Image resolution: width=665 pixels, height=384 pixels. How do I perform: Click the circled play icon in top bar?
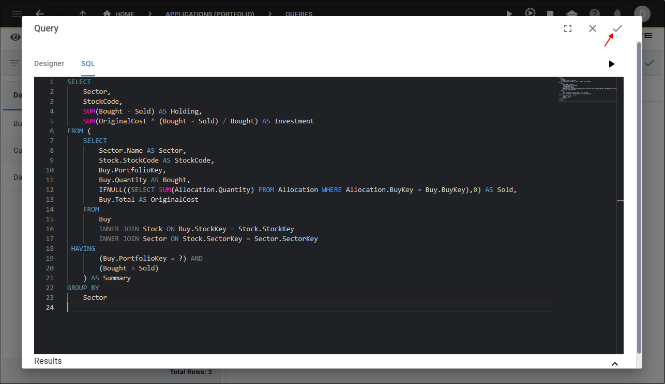[x=530, y=13]
